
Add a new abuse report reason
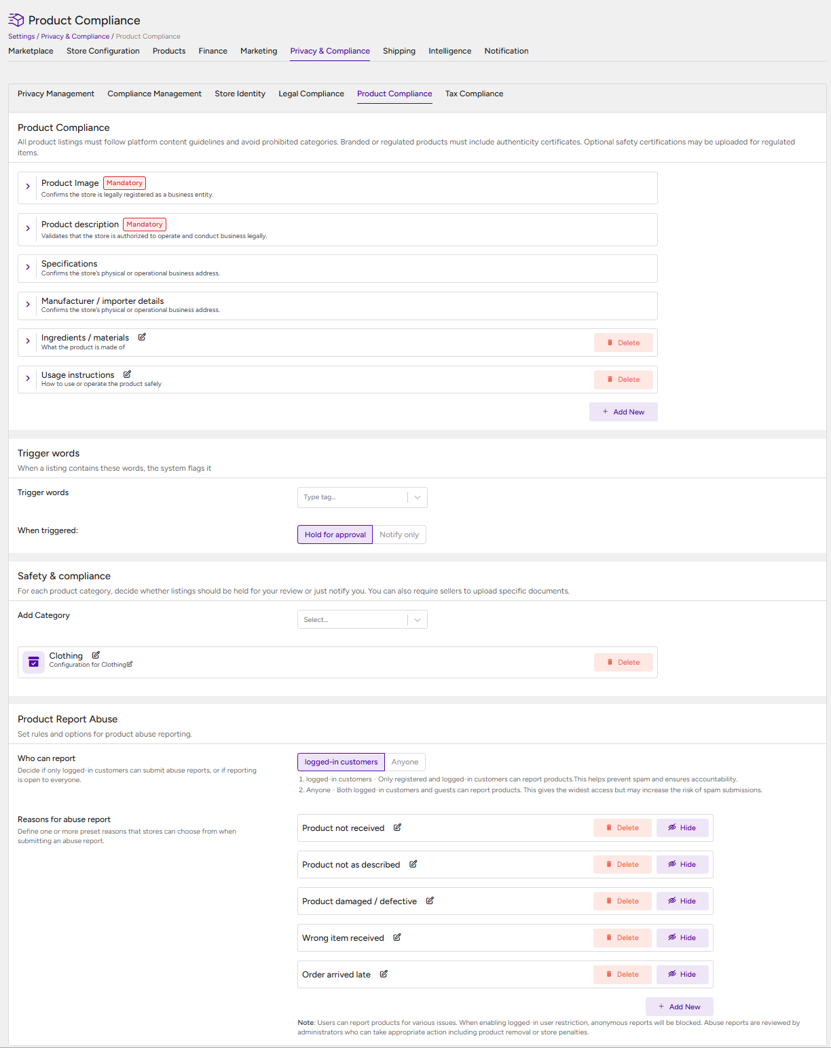click(679, 1007)
